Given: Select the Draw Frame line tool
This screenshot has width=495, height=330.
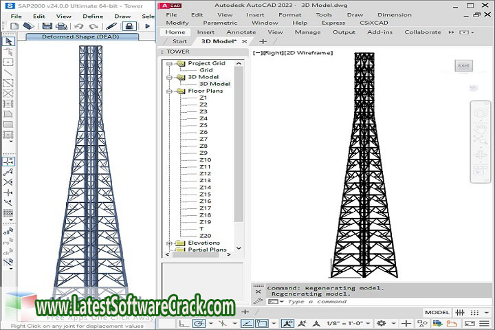Looking at the screenshot, I should tap(8, 73).
